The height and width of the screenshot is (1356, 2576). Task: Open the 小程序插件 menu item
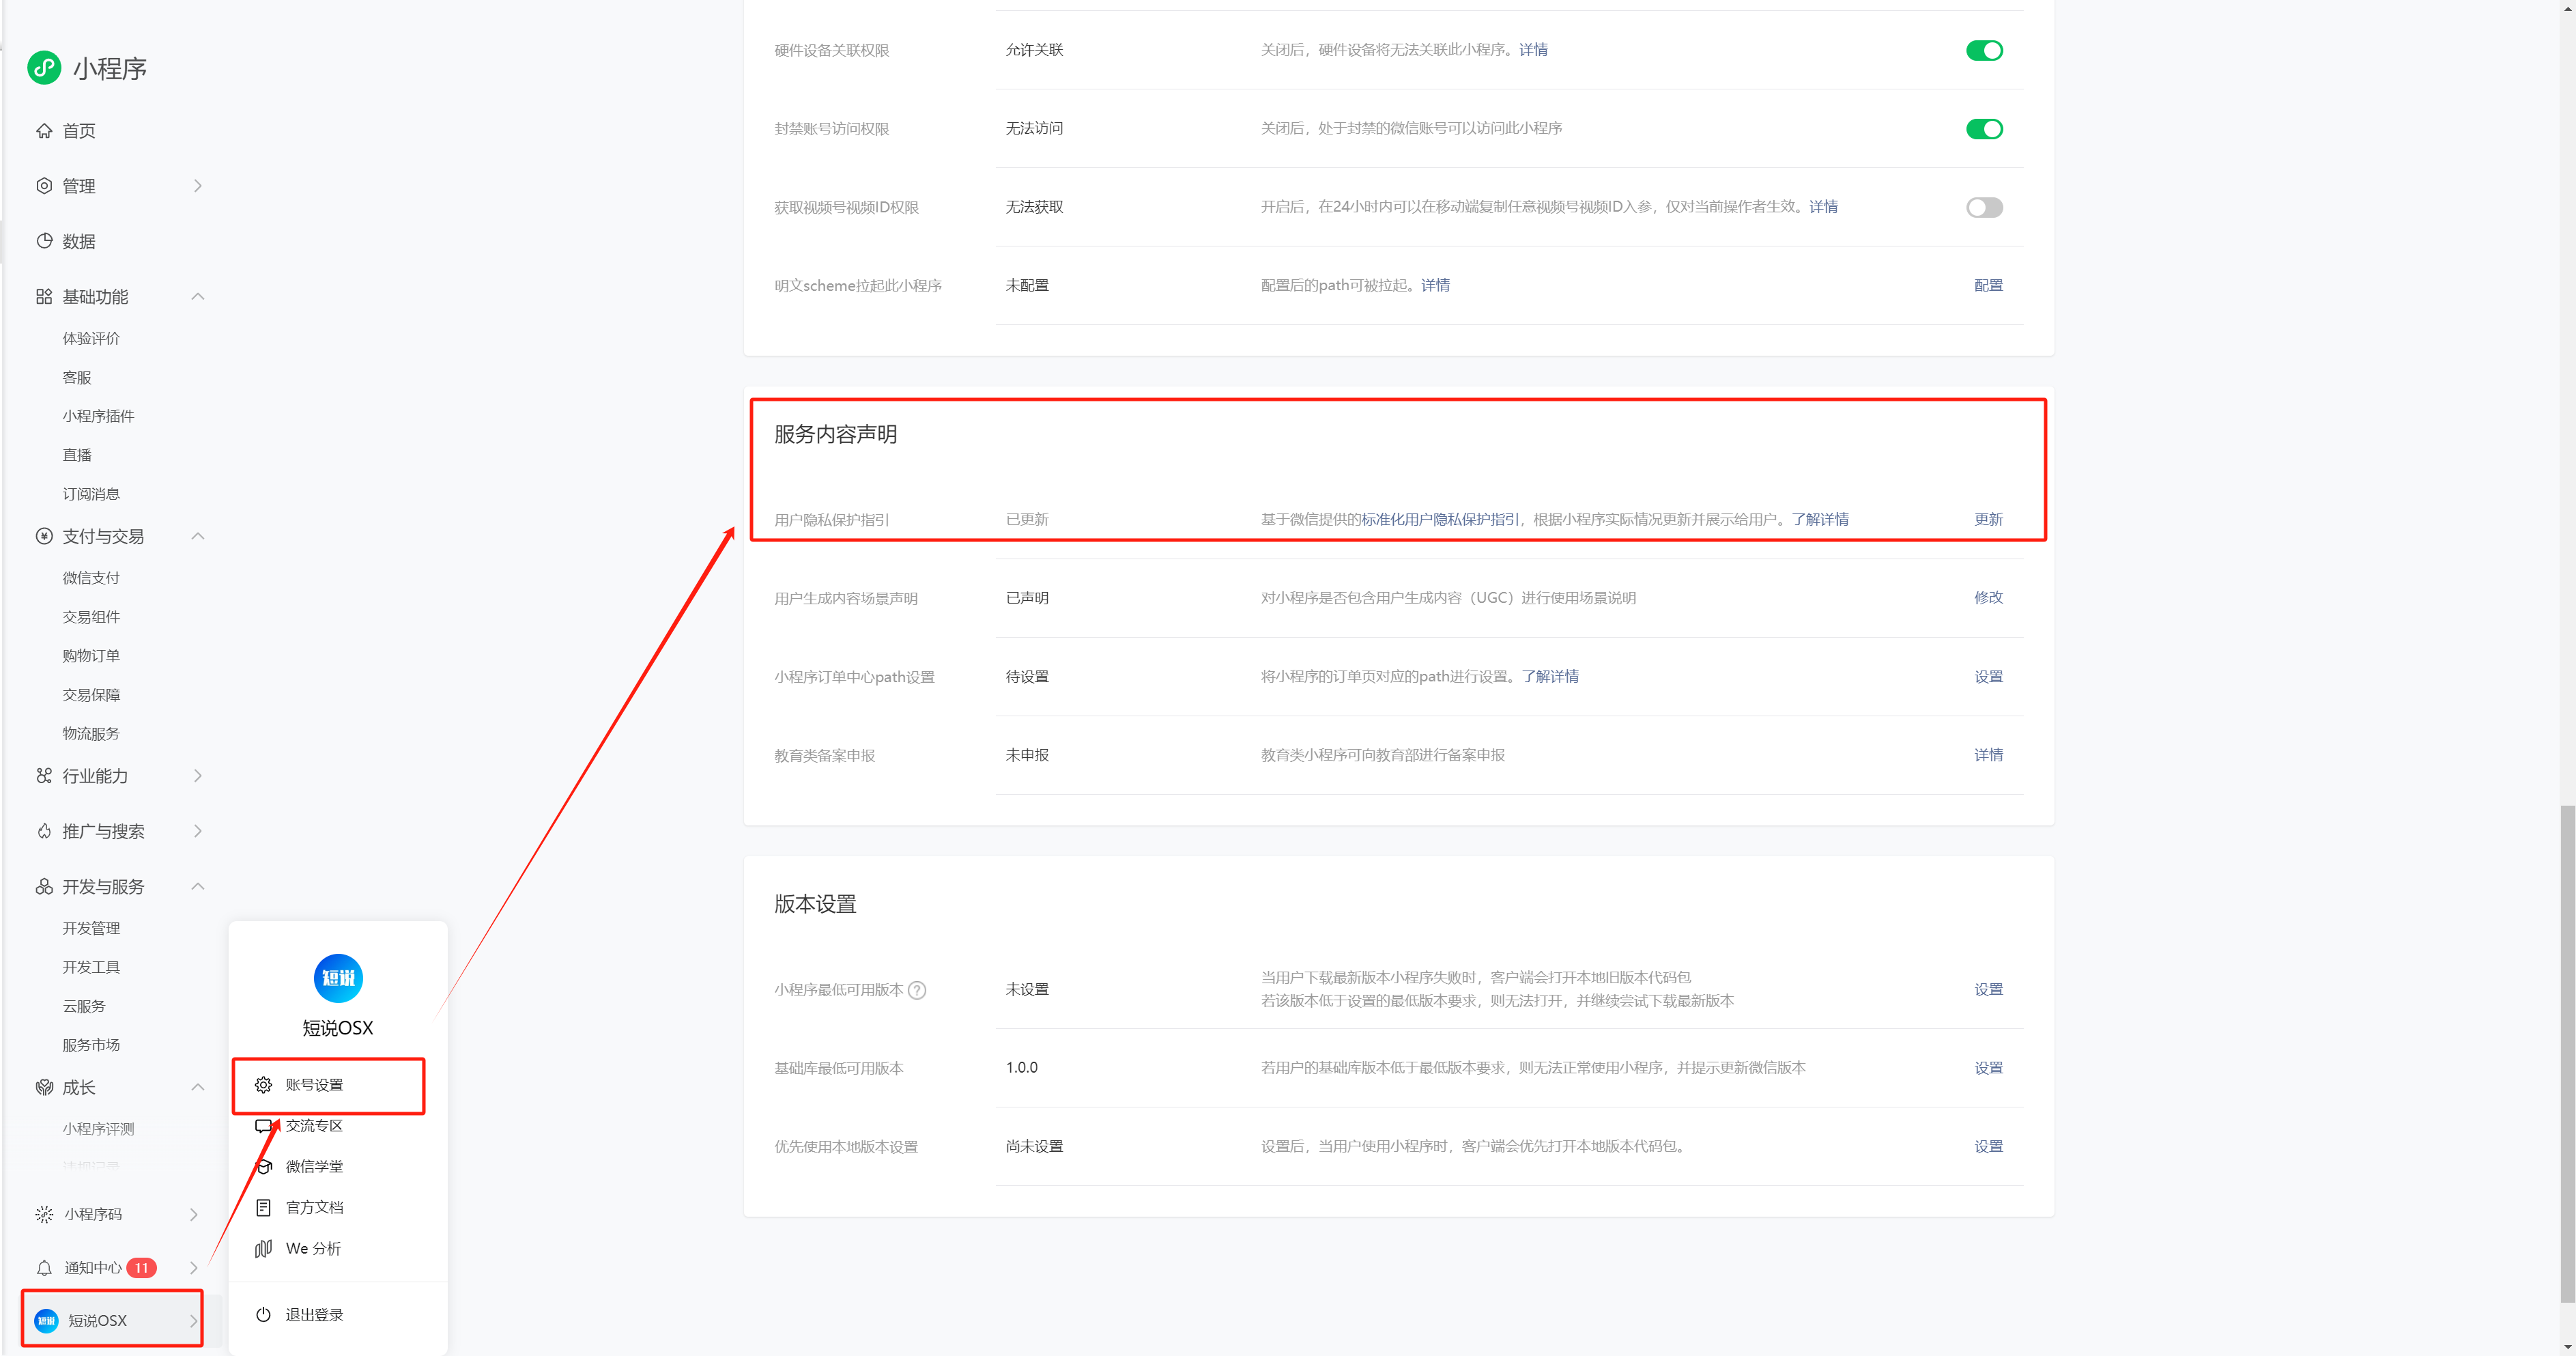tap(98, 416)
